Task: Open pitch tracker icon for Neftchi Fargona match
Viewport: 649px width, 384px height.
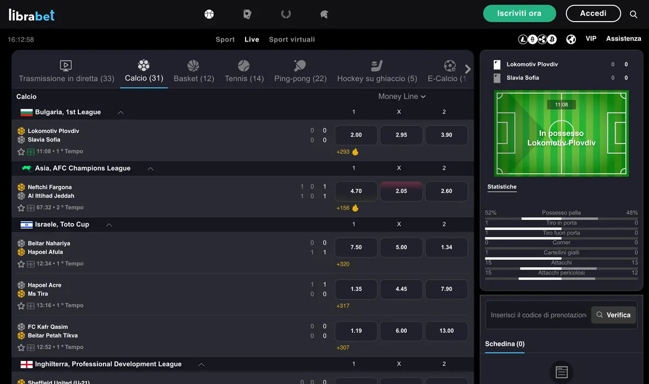Action: [x=30, y=208]
